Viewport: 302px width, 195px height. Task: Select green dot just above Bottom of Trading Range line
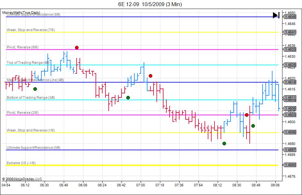click(128, 98)
